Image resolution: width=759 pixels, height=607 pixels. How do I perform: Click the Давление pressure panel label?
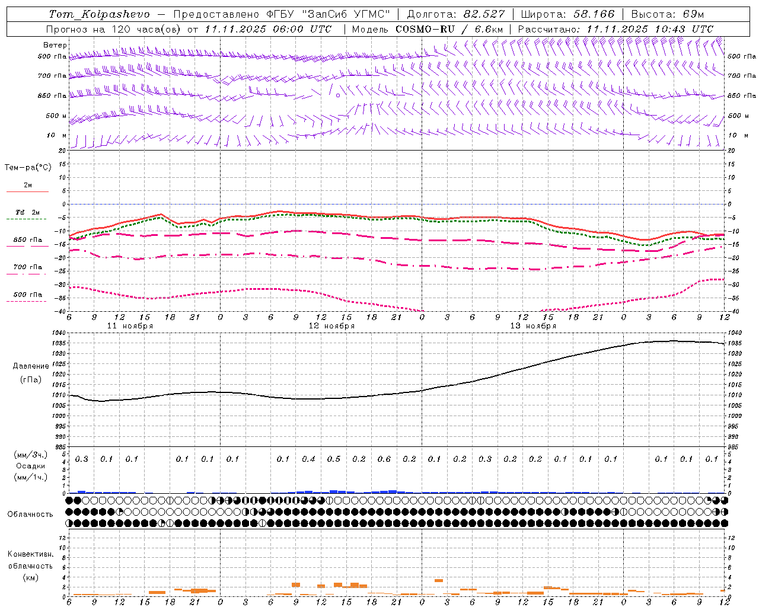coord(31,366)
